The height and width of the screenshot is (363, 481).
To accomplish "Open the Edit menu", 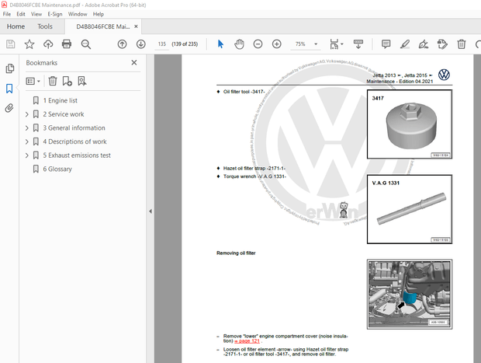I will tap(21, 14).
